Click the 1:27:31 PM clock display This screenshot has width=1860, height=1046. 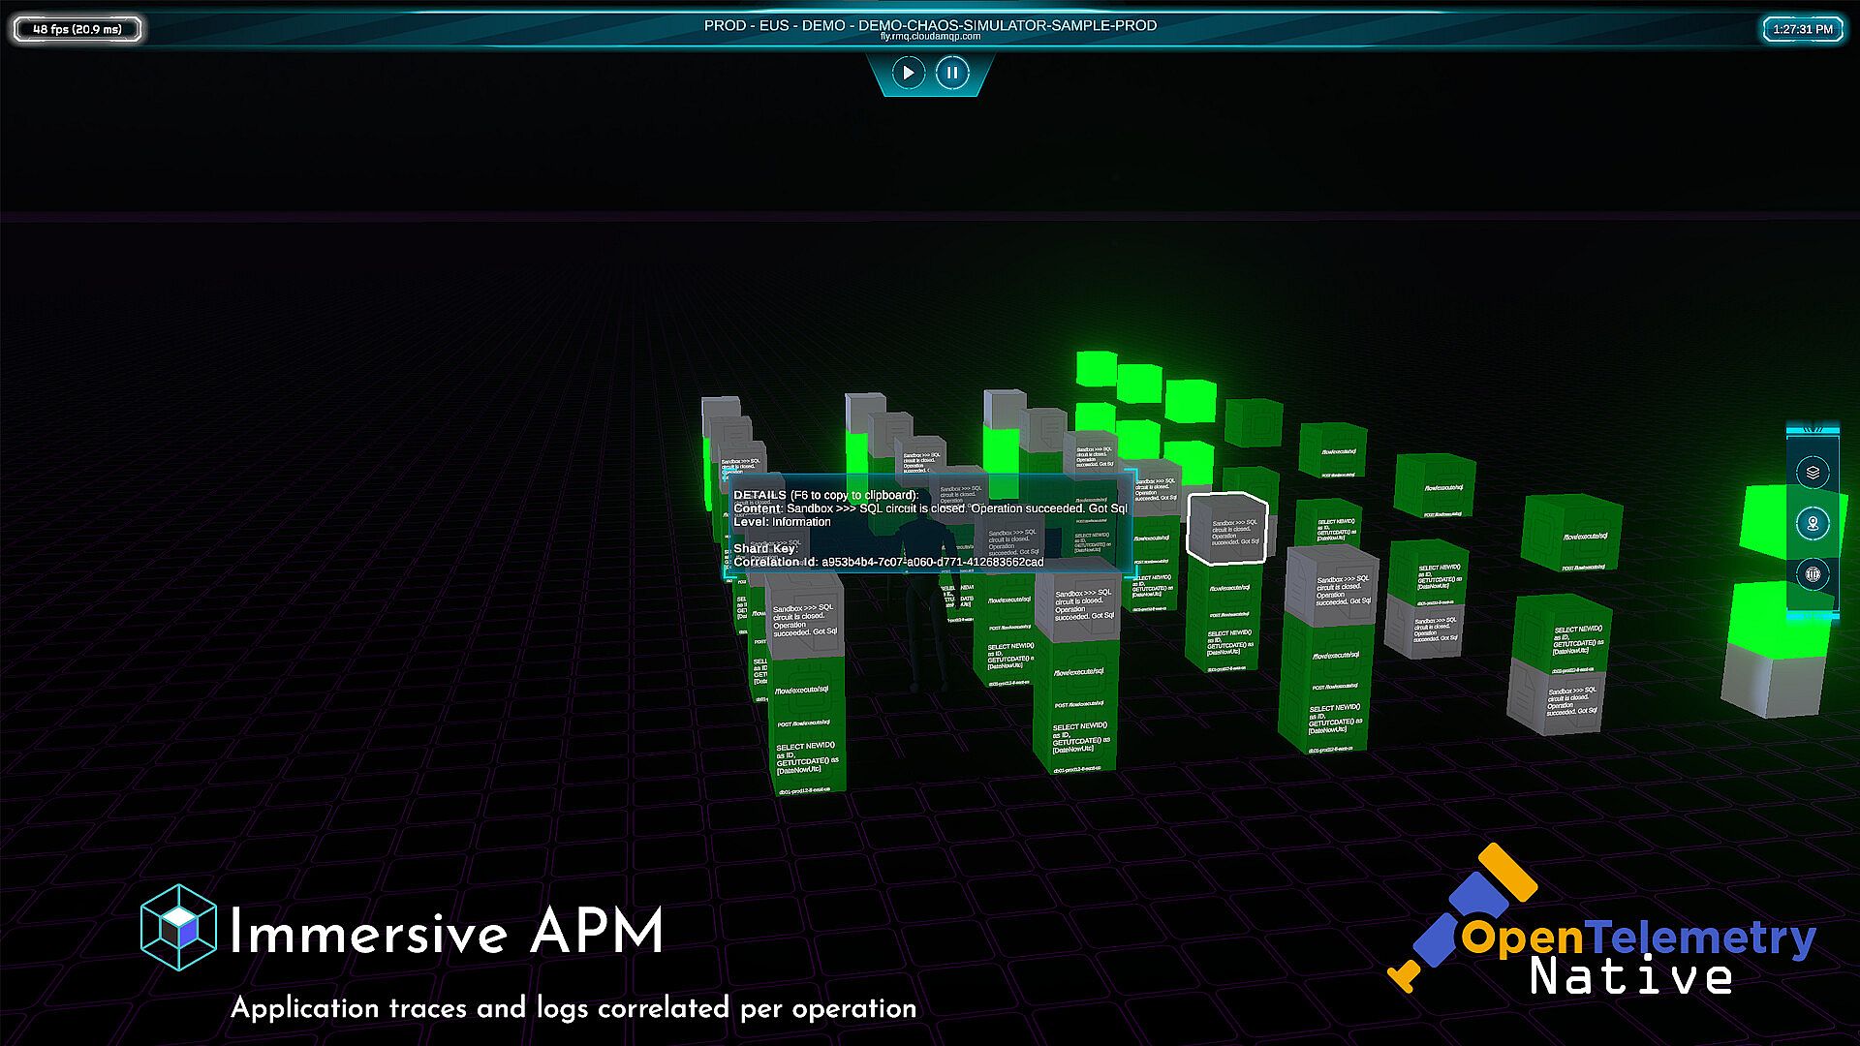point(1802,29)
